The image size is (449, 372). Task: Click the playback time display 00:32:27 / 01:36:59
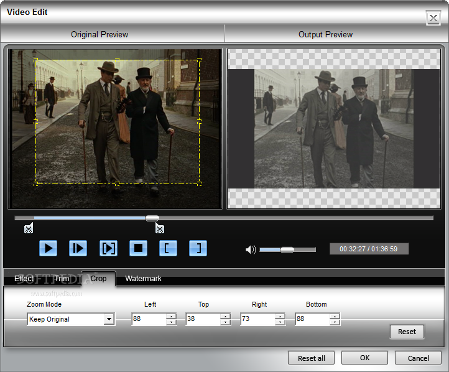pyautogui.click(x=369, y=249)
